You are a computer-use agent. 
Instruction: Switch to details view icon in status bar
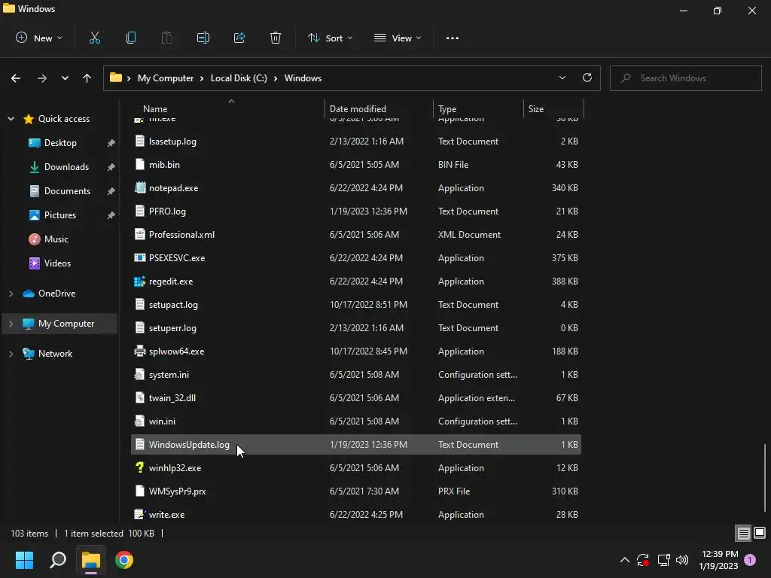(x=743, y=533)
